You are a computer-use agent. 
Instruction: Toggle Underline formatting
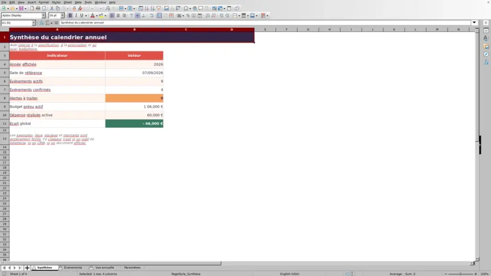pos(82,16)
